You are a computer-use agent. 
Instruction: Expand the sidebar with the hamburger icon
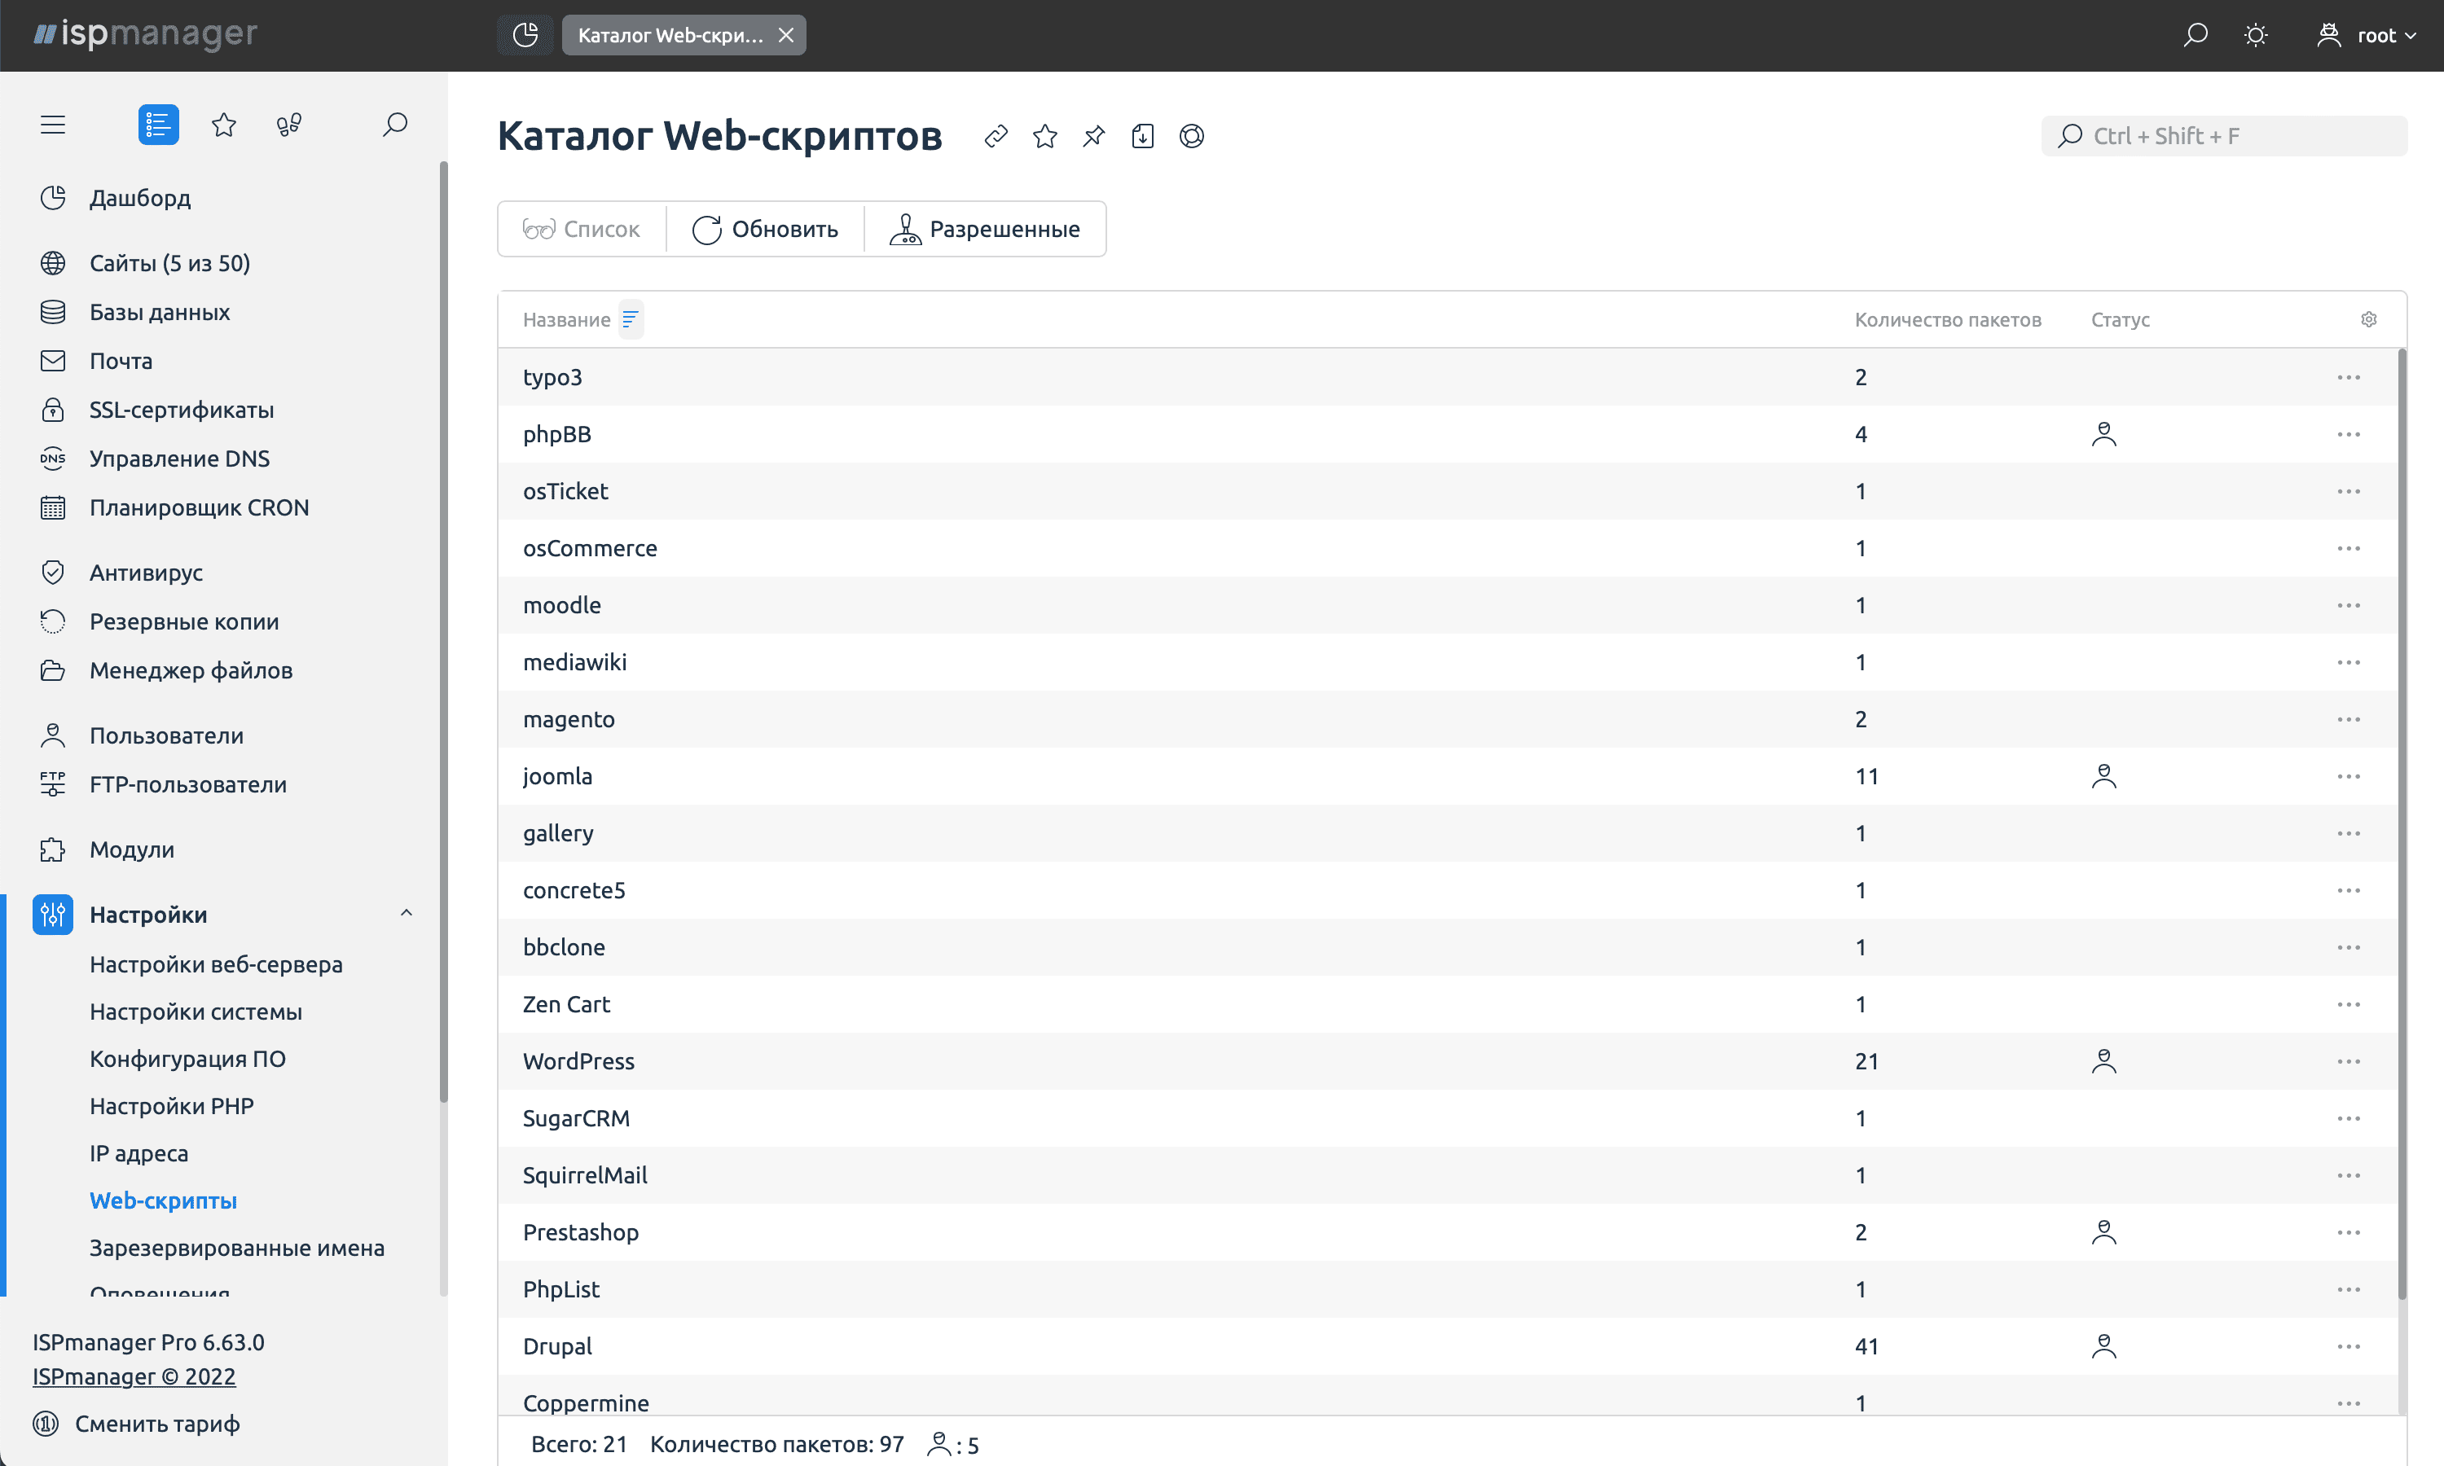(x=52, y=125)
